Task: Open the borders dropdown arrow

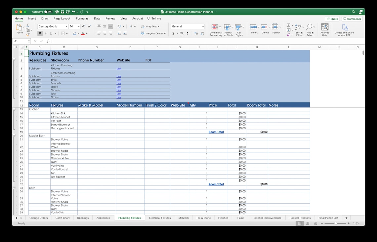Action: (x=67, y=34)
